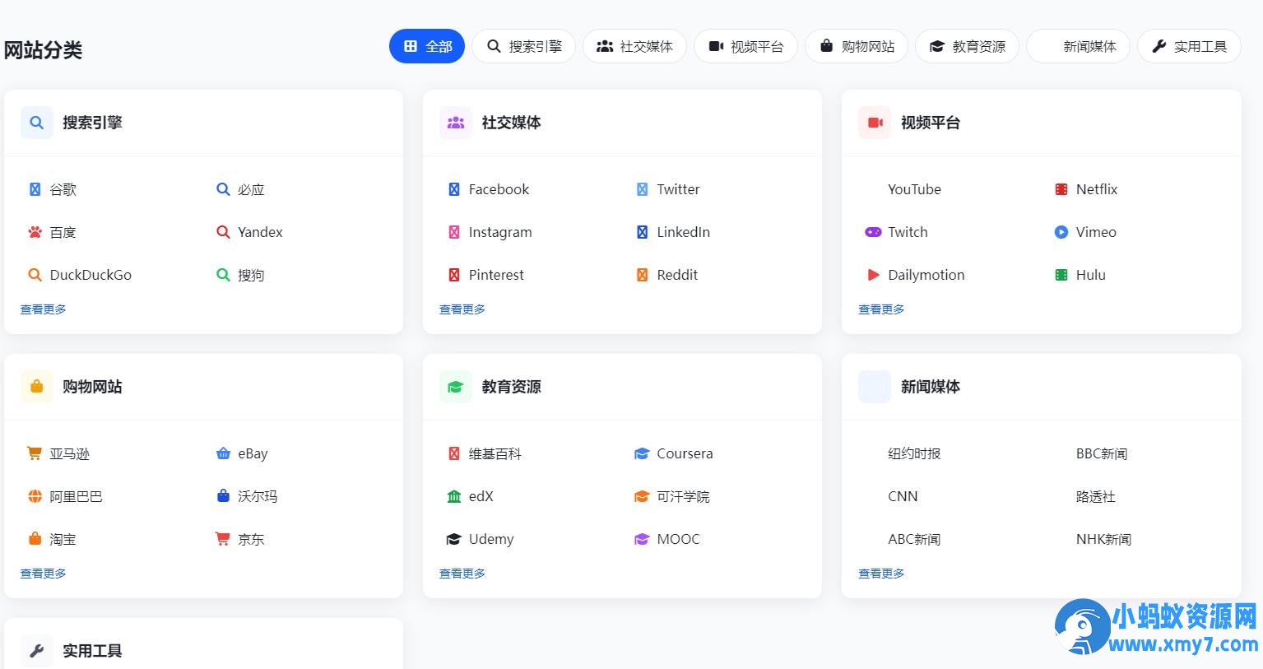Click the shopping cart icon next to 亚马逊
Screen dimensions: 1263x669
tap(34, 453)
